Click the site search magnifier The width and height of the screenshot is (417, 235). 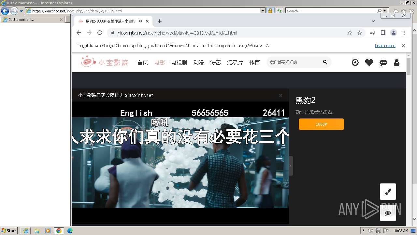(325, 62)
